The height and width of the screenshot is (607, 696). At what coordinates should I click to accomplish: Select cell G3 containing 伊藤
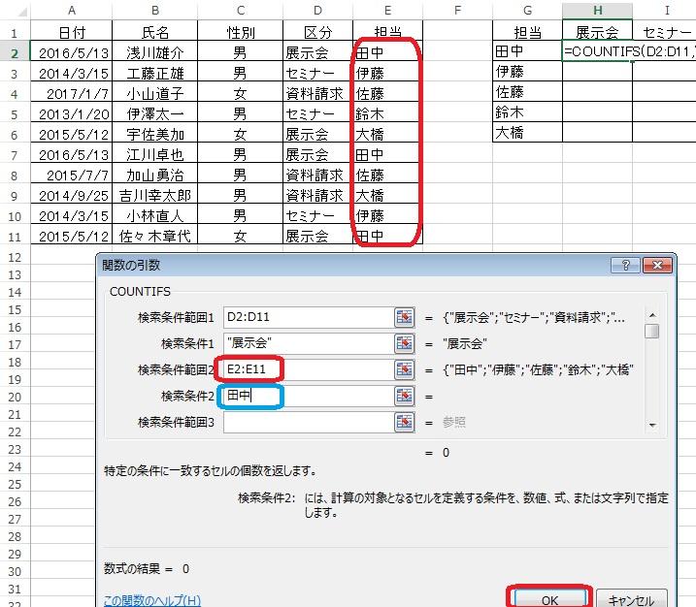pyautogui.click(x=526, y=72)
